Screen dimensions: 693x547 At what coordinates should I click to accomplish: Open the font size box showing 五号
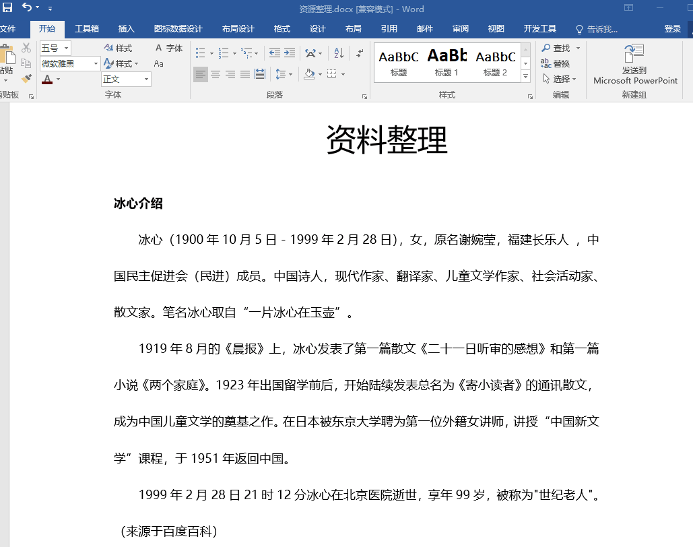point(55,48)
